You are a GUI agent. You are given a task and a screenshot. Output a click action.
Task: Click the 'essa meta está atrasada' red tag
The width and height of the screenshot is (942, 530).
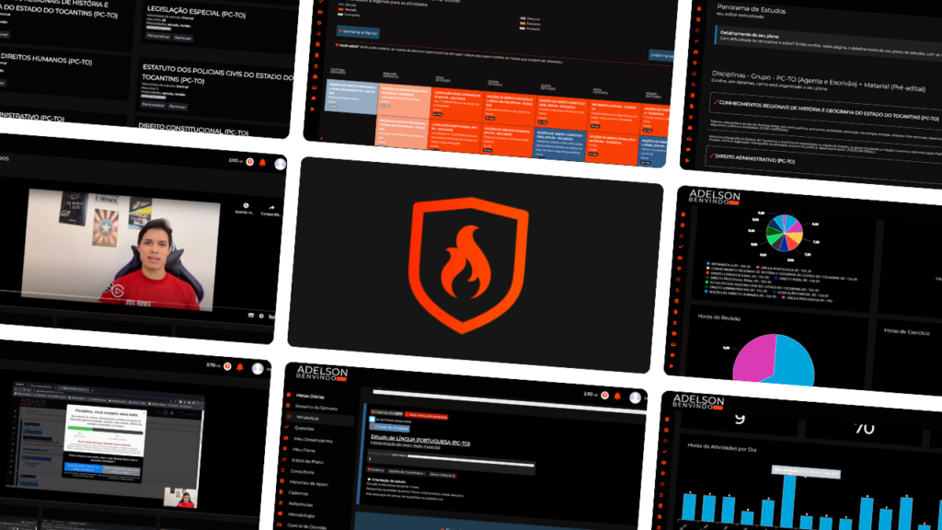426,416
